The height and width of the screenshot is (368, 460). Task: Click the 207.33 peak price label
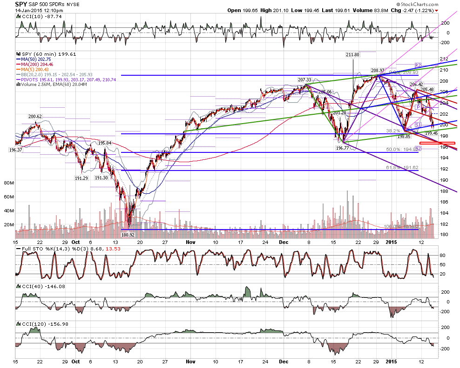[x=304, y=79]
